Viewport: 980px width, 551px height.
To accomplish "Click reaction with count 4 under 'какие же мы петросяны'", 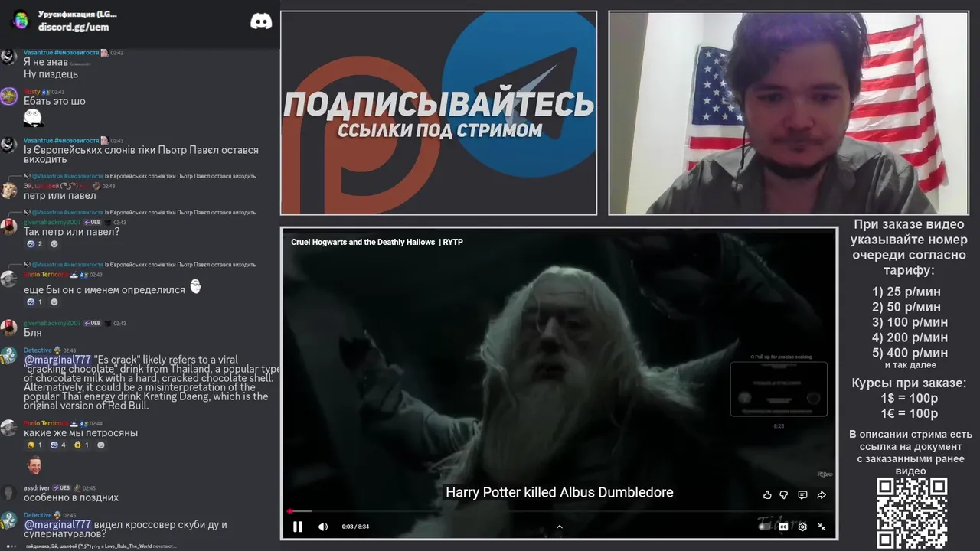I will click(57, 445).
